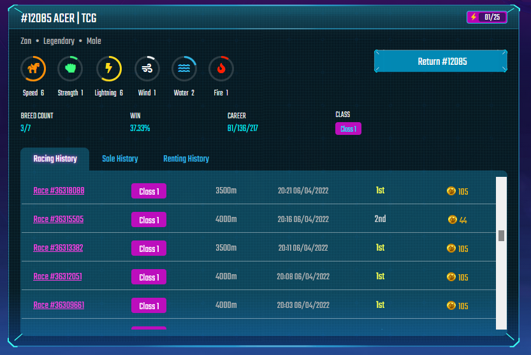531x355 pixels.
Task: Click the Legendary rarity label
Action: [59, 41]
